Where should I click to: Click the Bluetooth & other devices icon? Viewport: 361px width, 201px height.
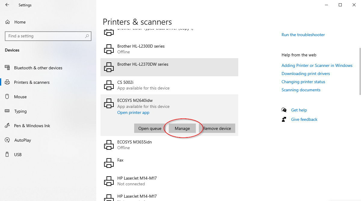click(x=8, y=68)
